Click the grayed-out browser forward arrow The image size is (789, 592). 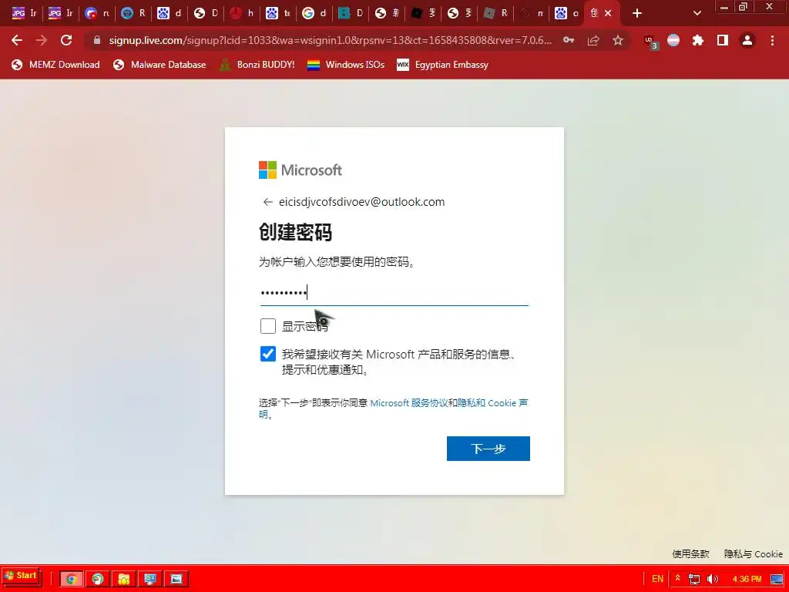42,40
